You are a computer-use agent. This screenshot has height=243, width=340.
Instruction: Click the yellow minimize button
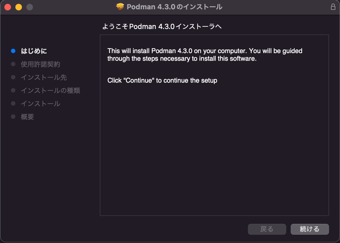point(18,7)
